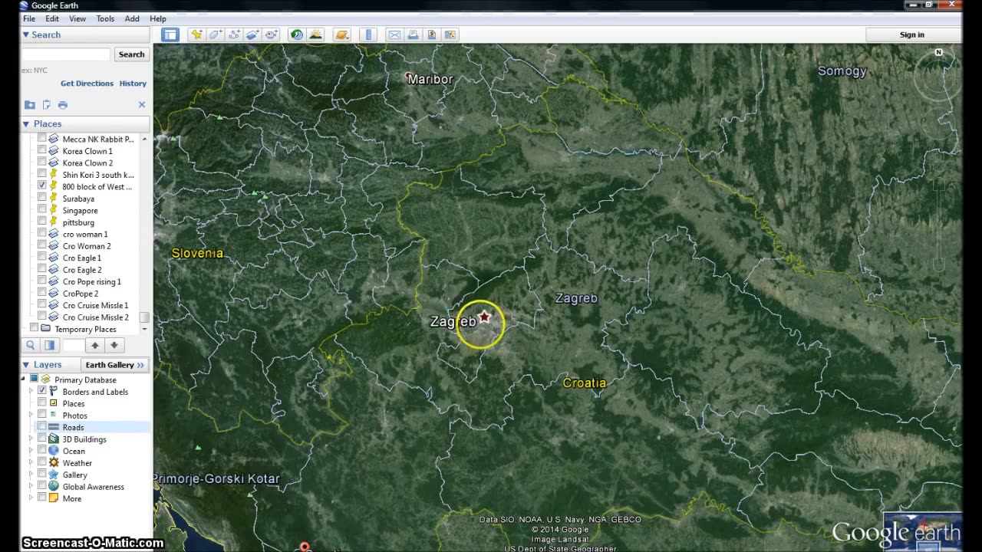The image size is (982, 552).
Task: Print the current view
Action: click(x=413, y=34)
